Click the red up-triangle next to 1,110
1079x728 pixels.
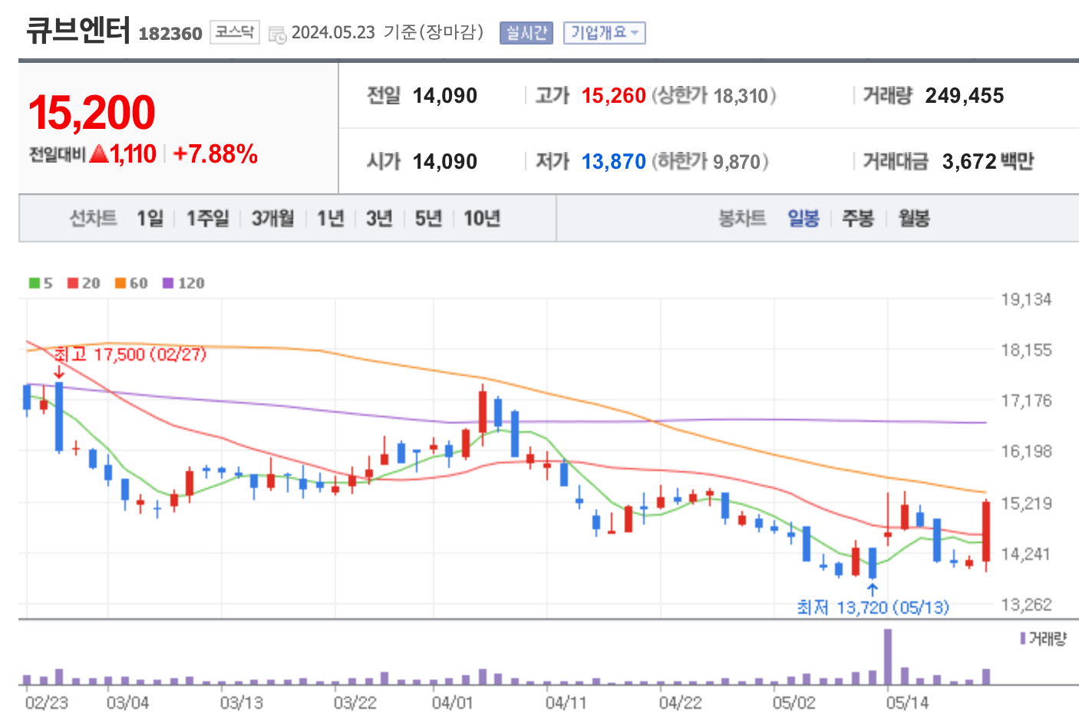tap(98, 154)
